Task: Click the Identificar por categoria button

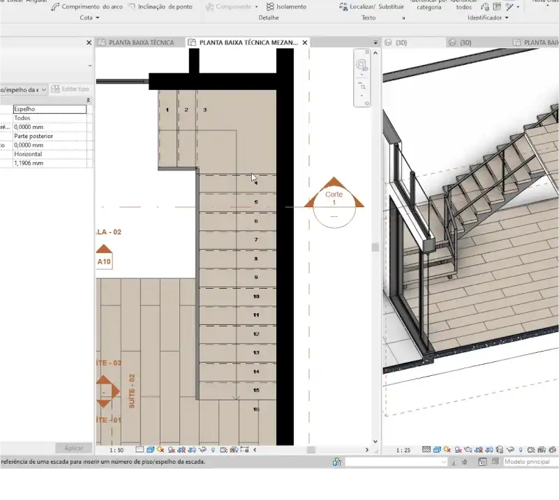Action: coord(429,5)
